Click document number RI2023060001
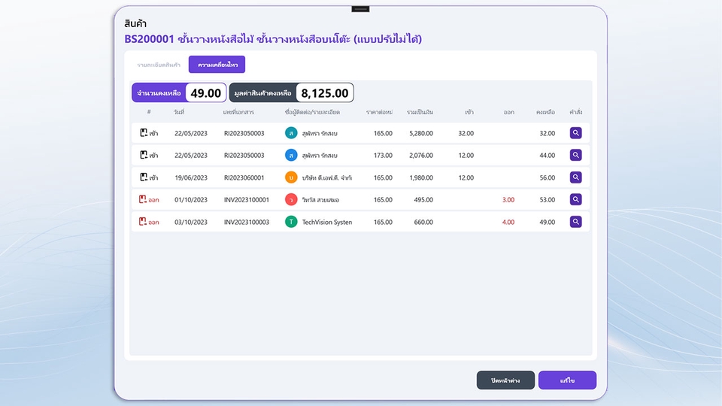Screen dimensions: 722x406 [244, 177]
